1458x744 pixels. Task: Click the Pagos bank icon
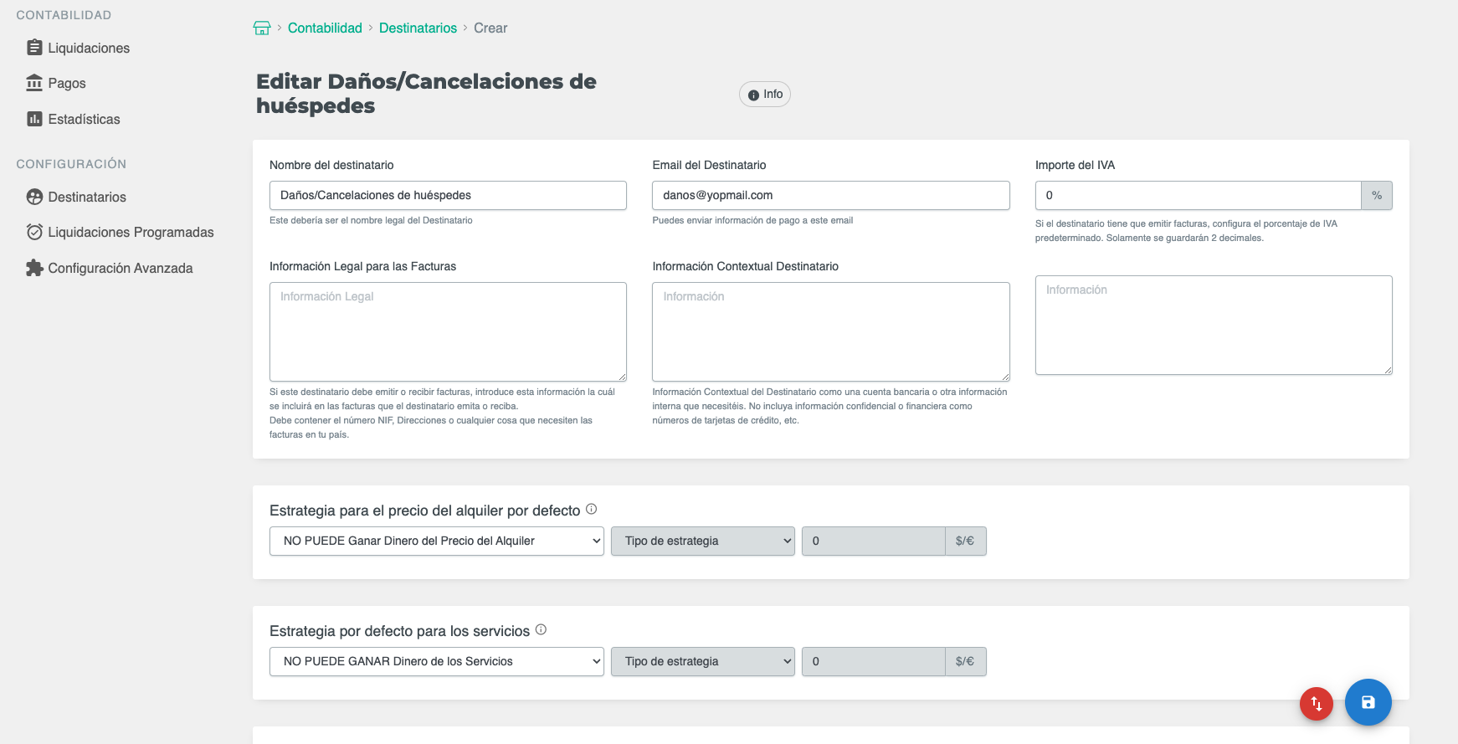point(34,83)
